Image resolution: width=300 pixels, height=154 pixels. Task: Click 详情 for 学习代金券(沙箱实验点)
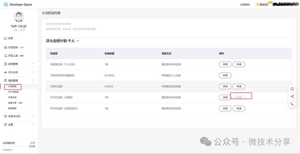coord(225,109)
